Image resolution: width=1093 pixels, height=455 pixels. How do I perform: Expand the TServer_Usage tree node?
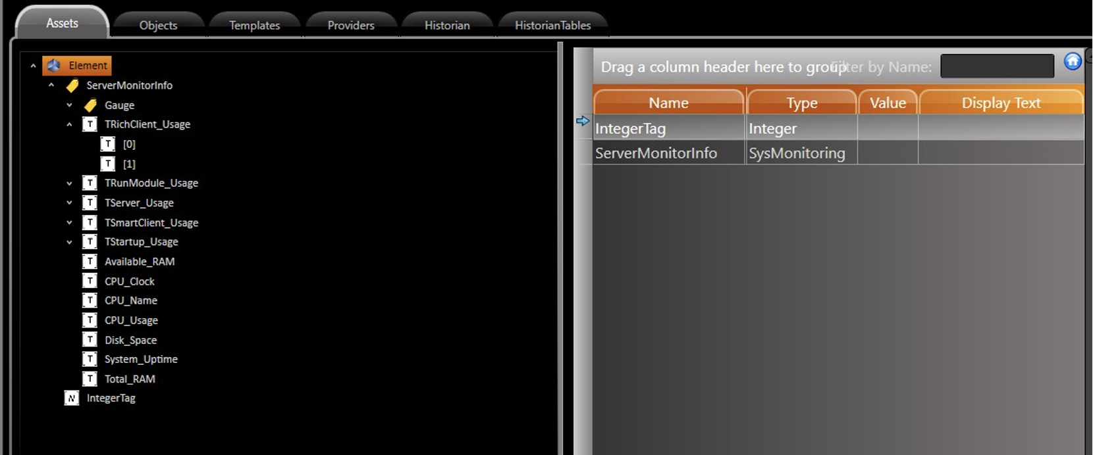tap(69, 203)
